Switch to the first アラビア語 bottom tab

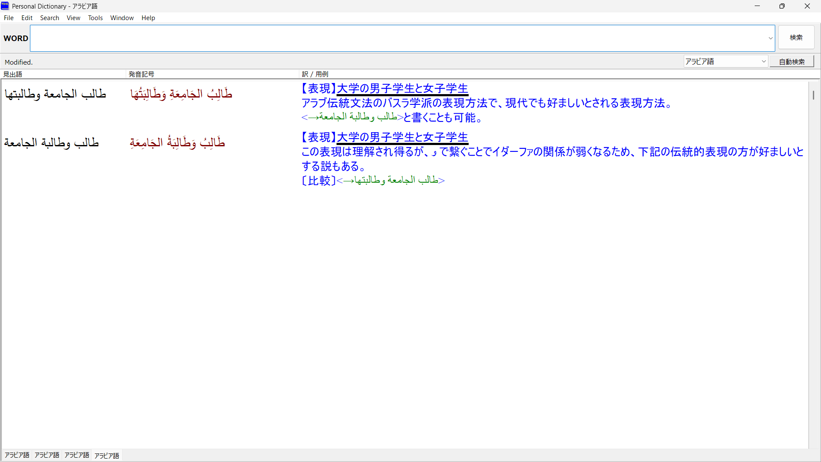point(17,455)
